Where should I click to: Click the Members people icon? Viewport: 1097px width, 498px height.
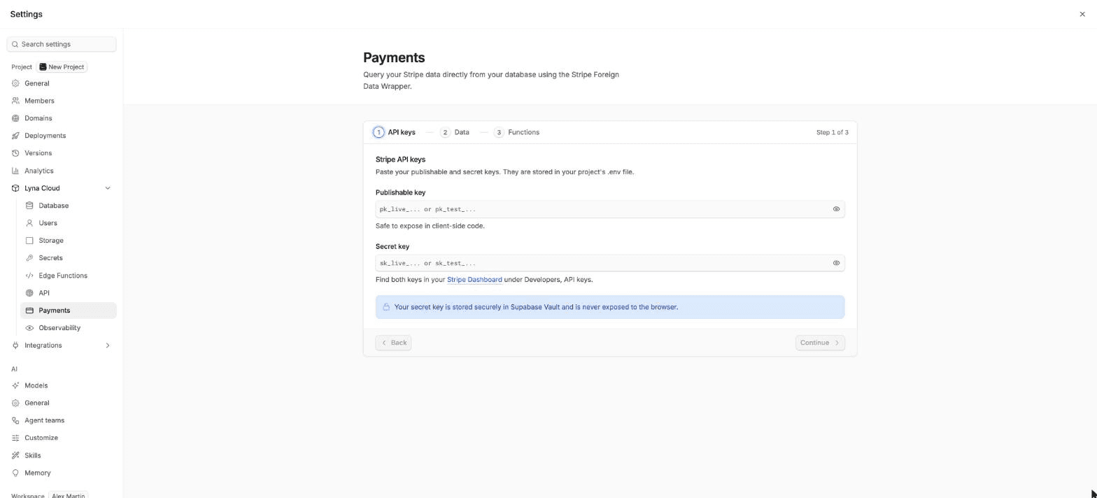point(15,101)
